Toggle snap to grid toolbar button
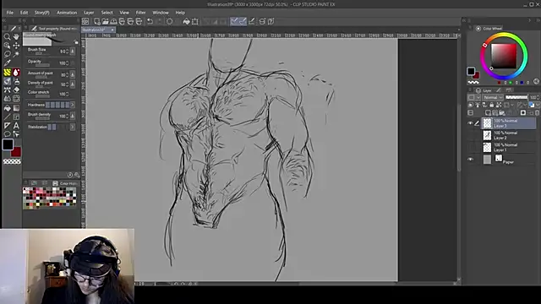This screenshot has width=541, height=304. (x=252, y=21)
